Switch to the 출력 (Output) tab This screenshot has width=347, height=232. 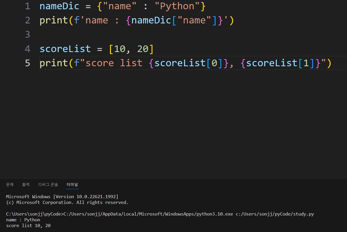tap(26, 185)
